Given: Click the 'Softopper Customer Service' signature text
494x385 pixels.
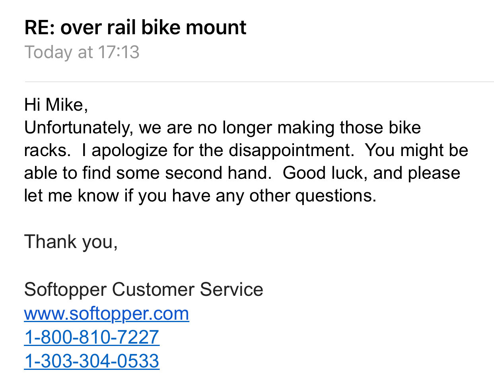Looking at the screenshot, I should (x=144, y=289).
